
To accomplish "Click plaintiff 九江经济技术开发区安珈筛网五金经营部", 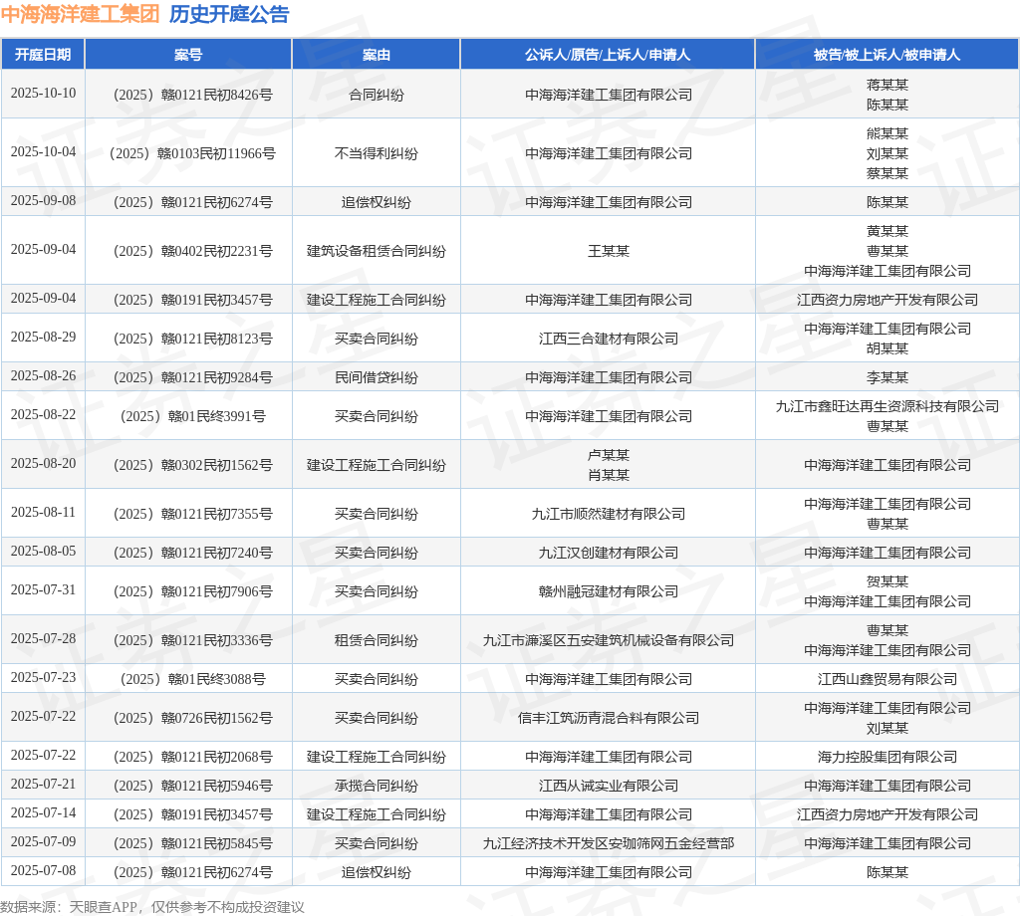I will [x=609, y=843].
